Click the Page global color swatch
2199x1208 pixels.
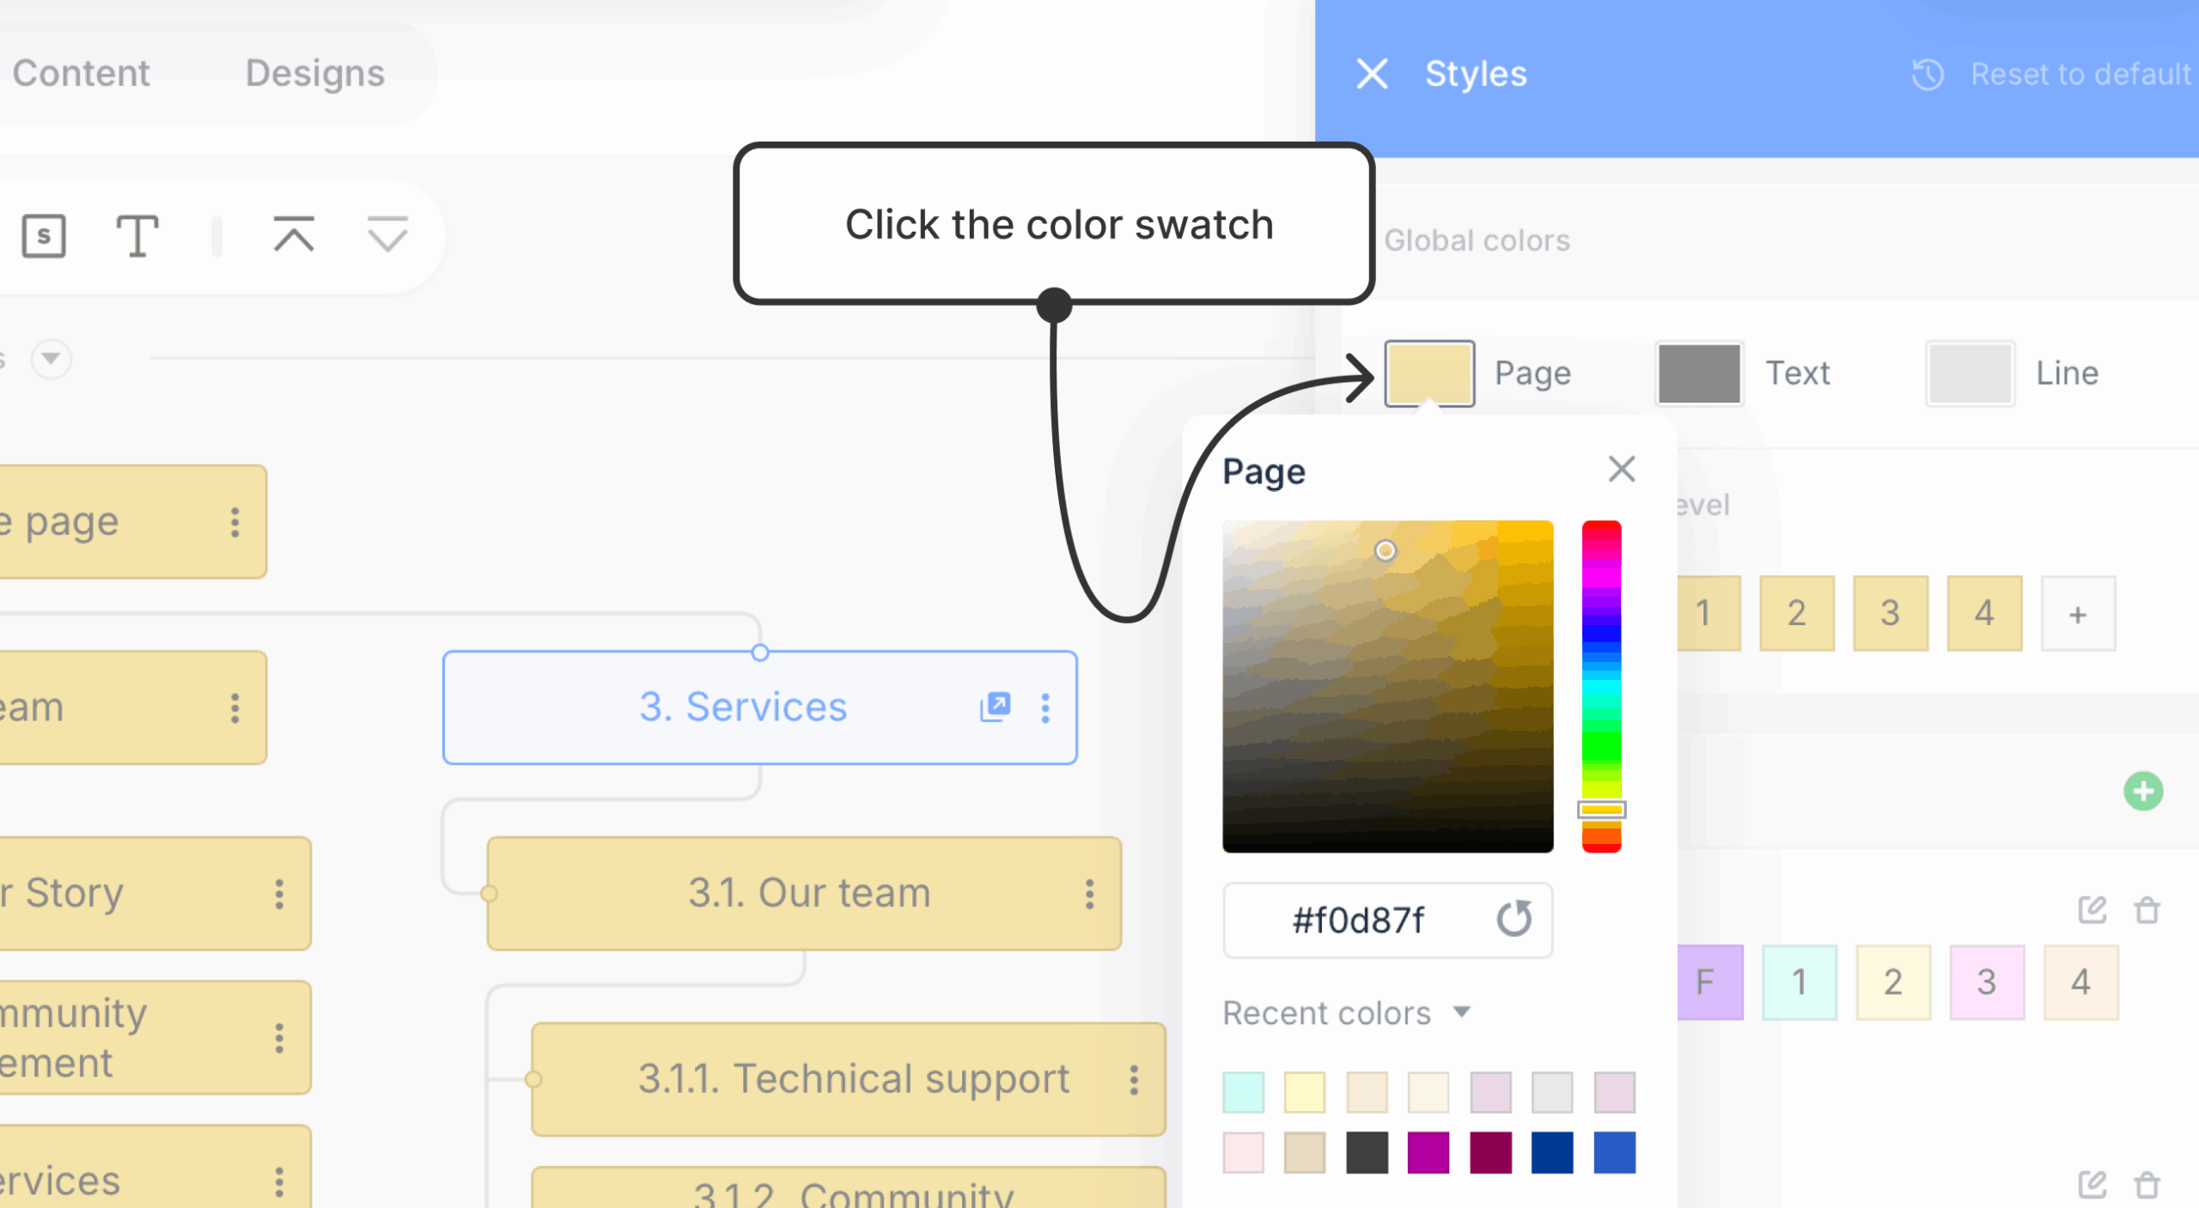(x=1429, y=373)
